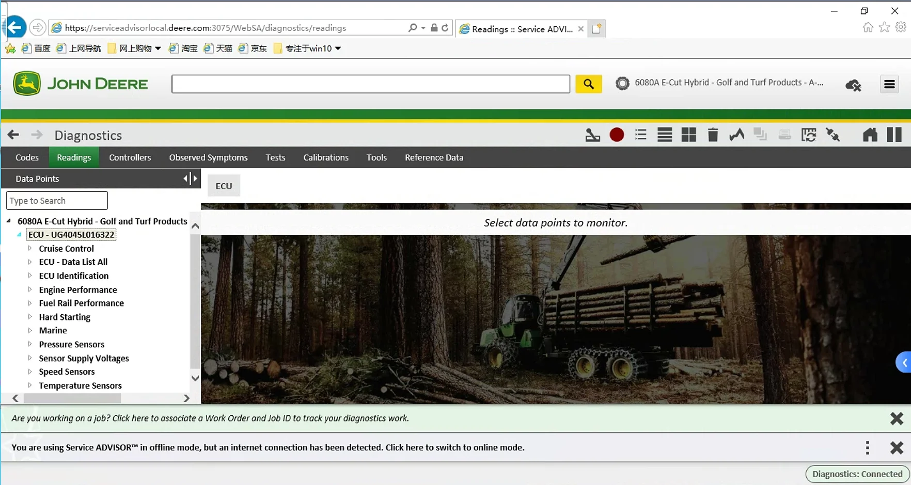Click the John Deere search box
This screenshot has height=485, width=911.
click(x=371, y=84)
